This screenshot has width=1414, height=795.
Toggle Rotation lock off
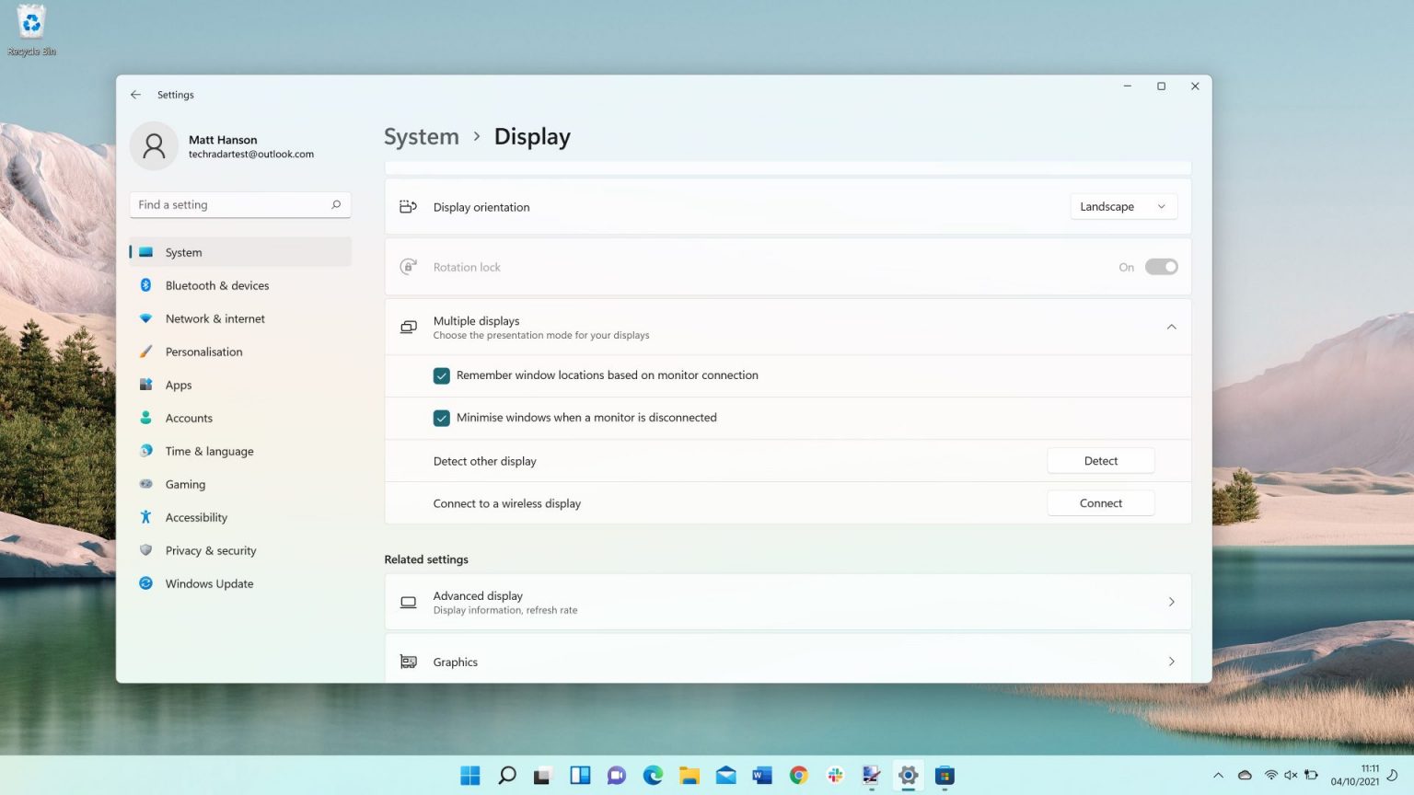(x=1161, y=267)
